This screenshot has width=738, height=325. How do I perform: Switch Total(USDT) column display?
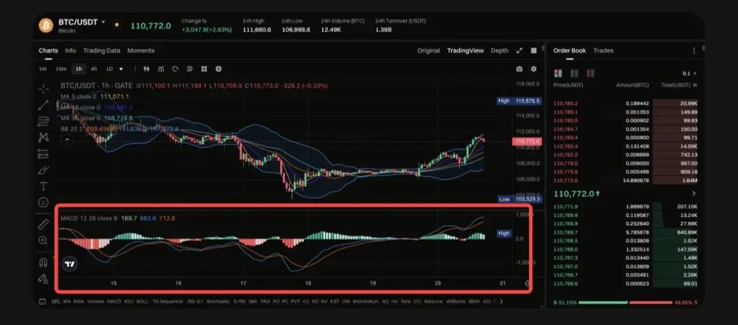point(695,85)
